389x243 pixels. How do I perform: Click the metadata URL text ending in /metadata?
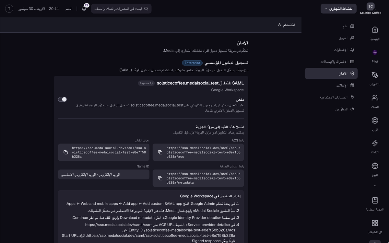point(204,178)
